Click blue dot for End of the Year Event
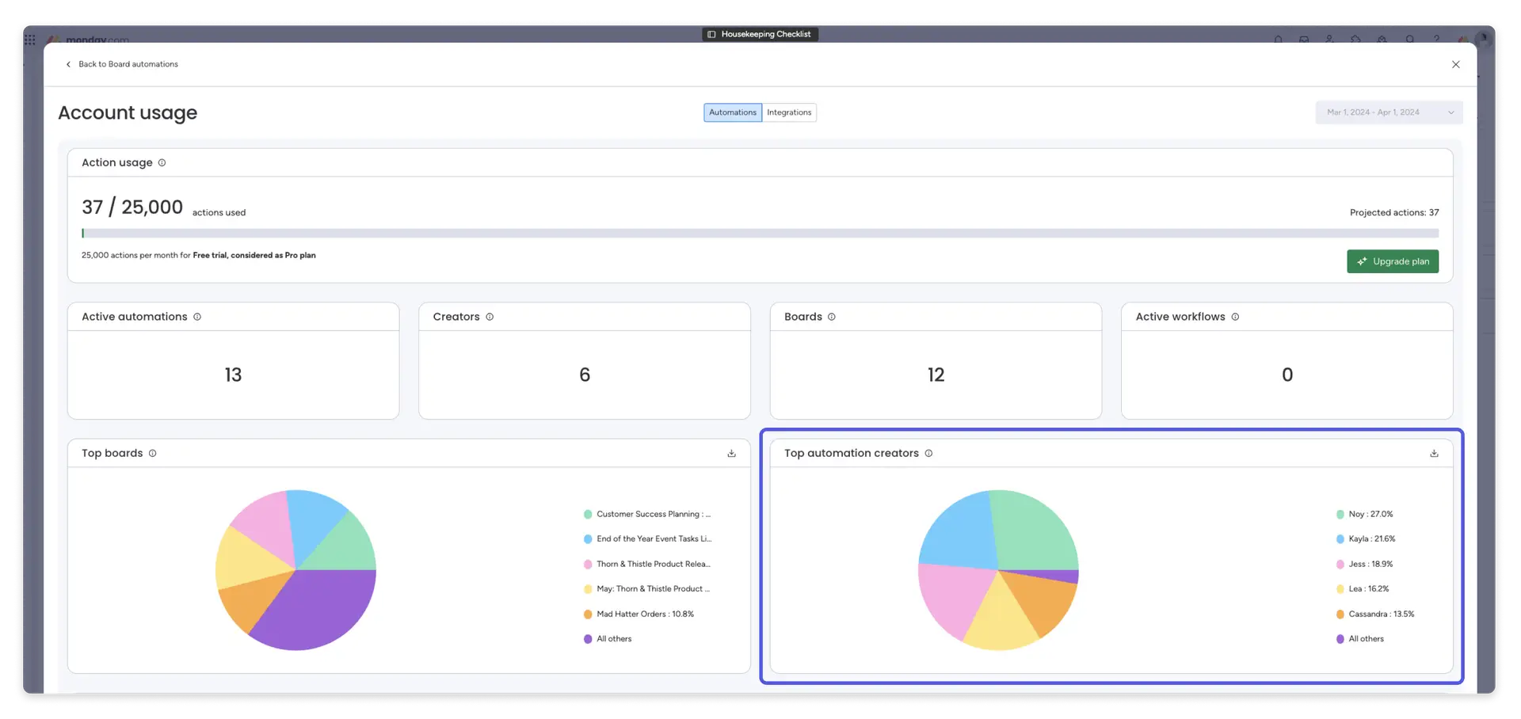Screen dimensions: 1521x719 click(x=588, y=539)
